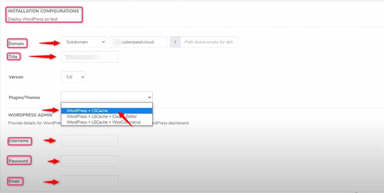The width and height of the screenshot is (384, 193).
Task: Select the site Title input box
Action: (x=89, y=57)
